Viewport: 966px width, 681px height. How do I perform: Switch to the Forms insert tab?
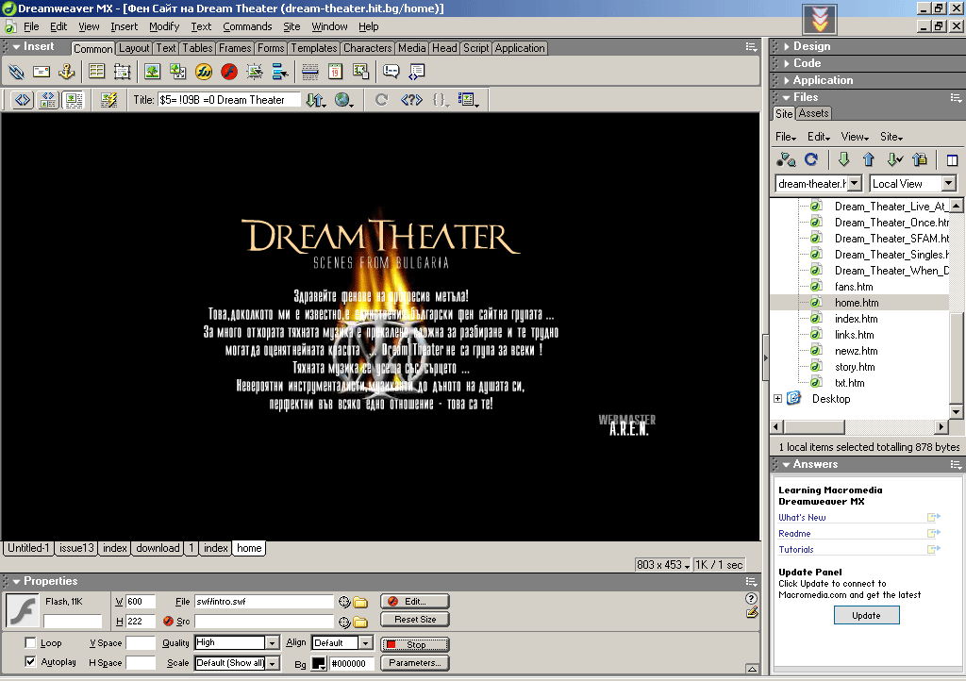click(271, 48)
